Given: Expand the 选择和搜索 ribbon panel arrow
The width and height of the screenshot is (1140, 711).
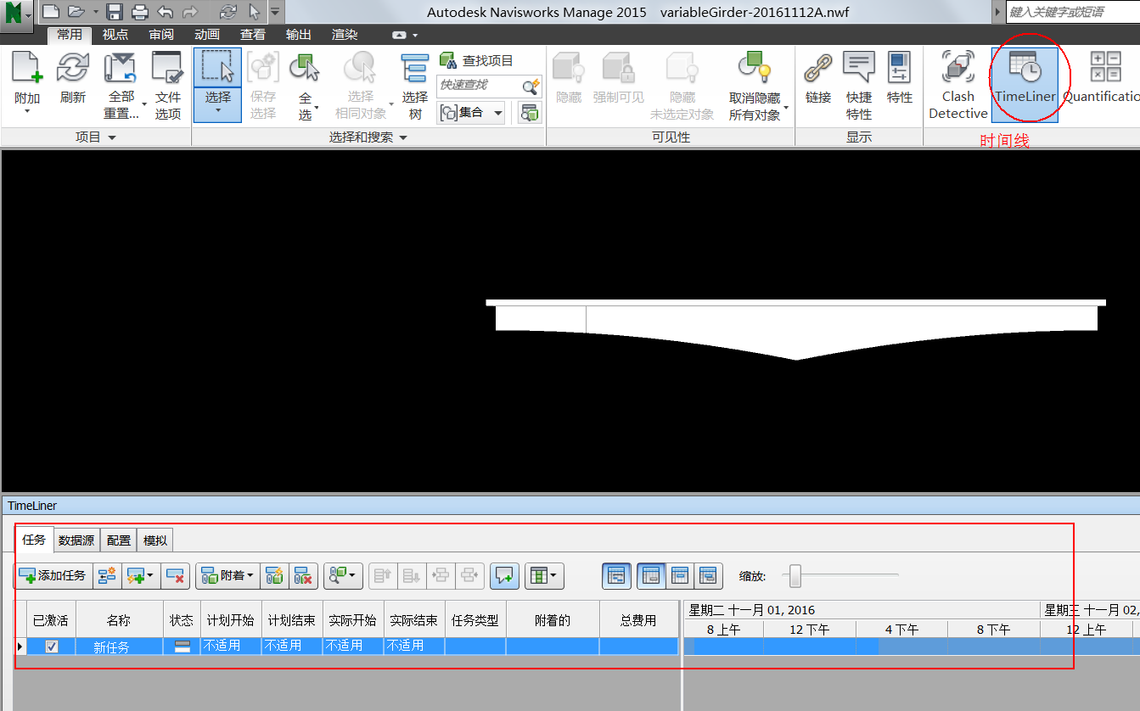Looking at the screenshot, I should 403,137.
